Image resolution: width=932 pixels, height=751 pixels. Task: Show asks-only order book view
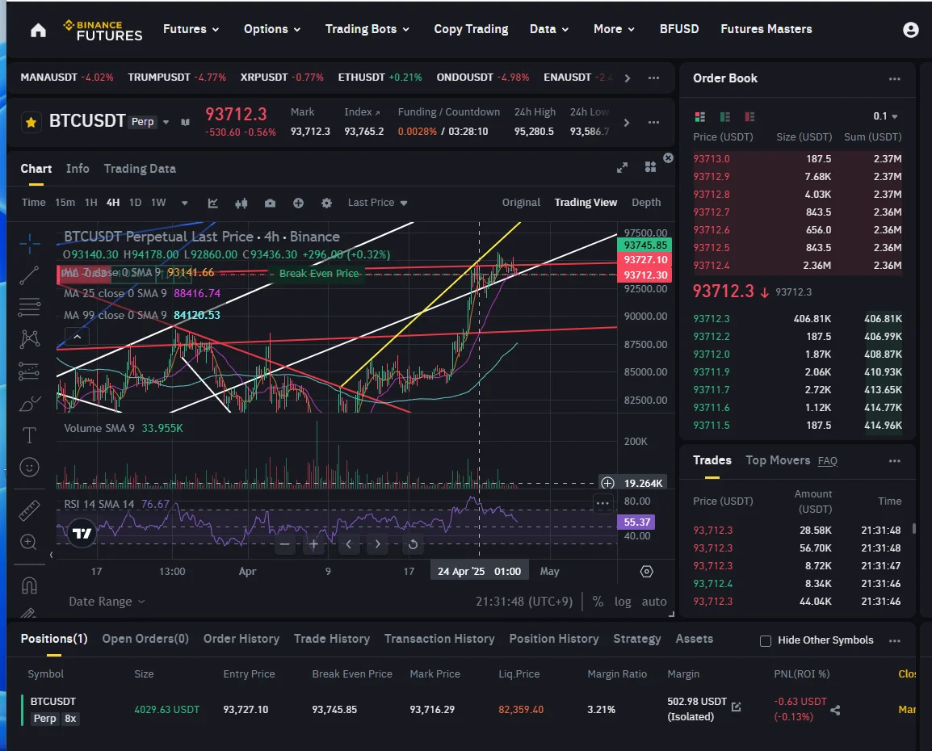750,116
